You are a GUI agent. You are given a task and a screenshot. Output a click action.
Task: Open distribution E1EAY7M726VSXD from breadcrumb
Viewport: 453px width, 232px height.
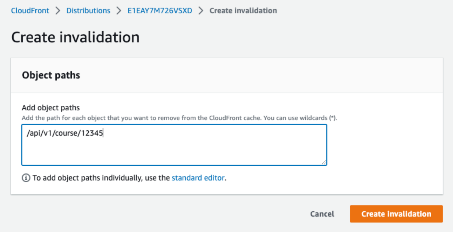pos(160,11)
